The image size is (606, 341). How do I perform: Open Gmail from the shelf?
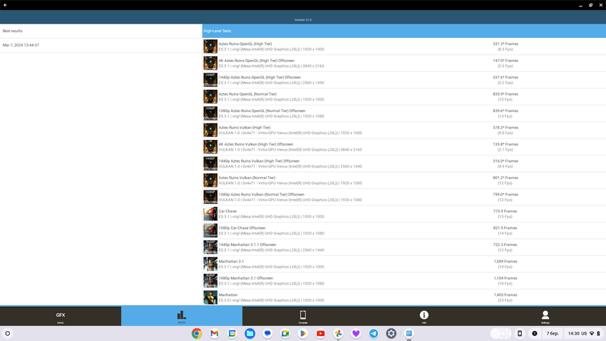(x=215, y=333)
